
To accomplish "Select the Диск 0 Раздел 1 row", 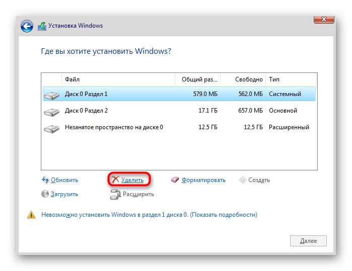I will point(179,94).
